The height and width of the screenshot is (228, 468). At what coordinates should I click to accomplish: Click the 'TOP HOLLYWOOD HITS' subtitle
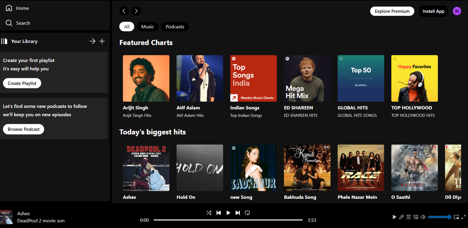coord(413,115)
